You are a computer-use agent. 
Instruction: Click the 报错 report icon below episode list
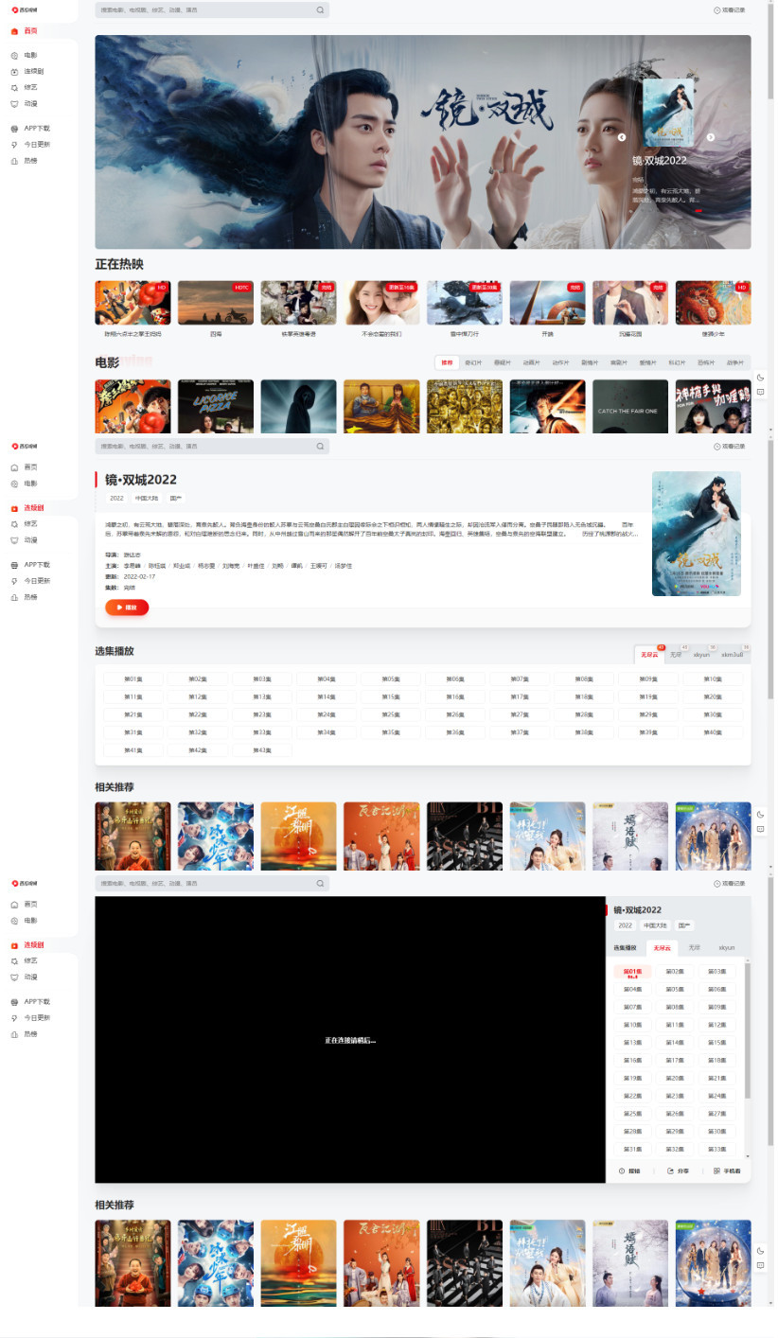click(x=623, y=1171)
